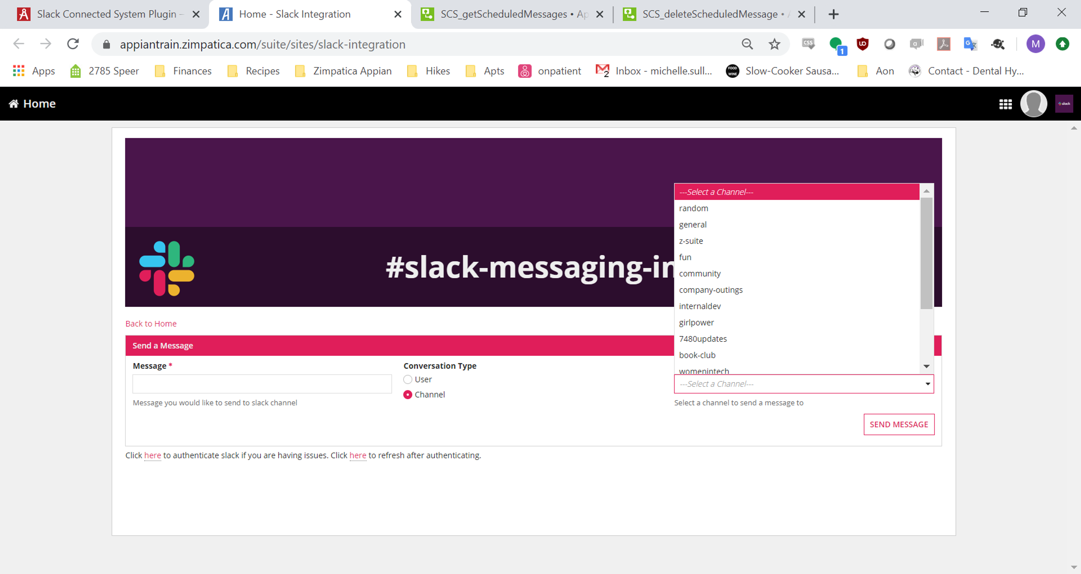Image resolution: width=1081 pixels, height=574 pixels.
Task: Close the Slack Connected System Plugin tab
Action: pos(196,14)
